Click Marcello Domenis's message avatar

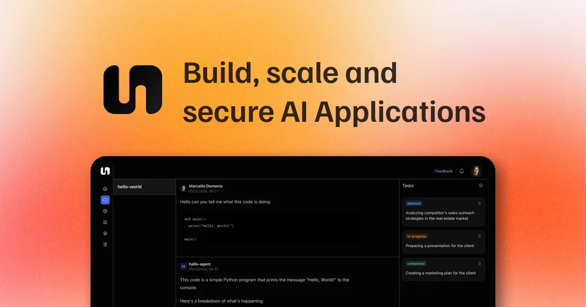[x=184, y=188]
